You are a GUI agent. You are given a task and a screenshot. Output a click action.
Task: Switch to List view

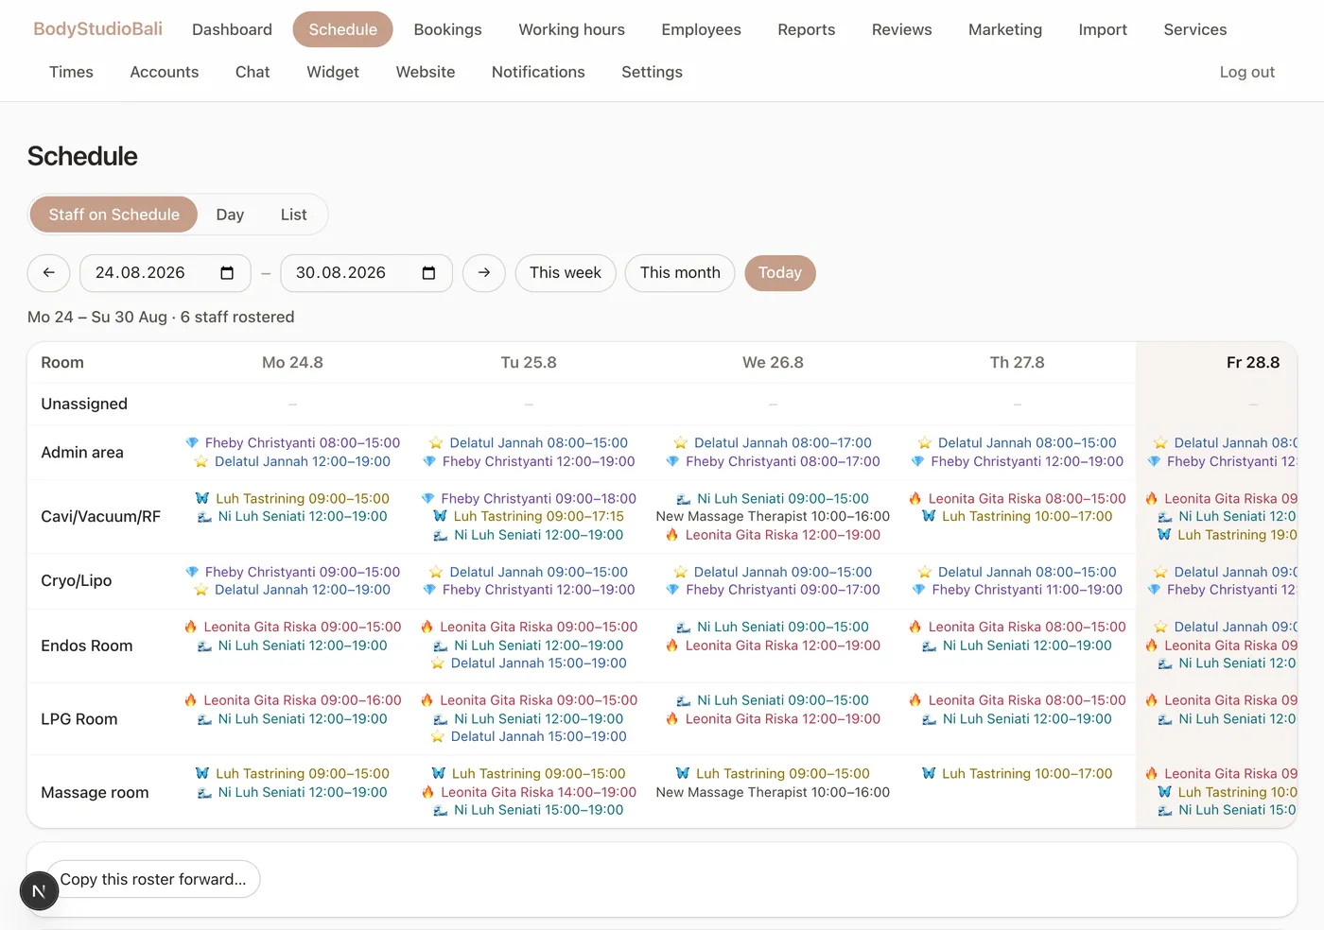293,215
